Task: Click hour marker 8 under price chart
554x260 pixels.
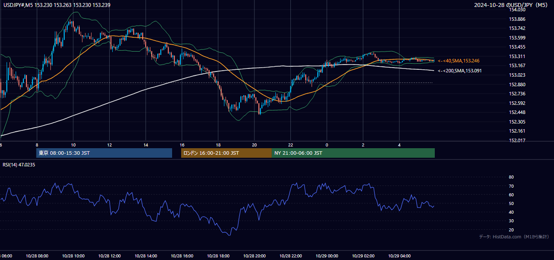Action: pyautogui.click(x=37, y=145)
